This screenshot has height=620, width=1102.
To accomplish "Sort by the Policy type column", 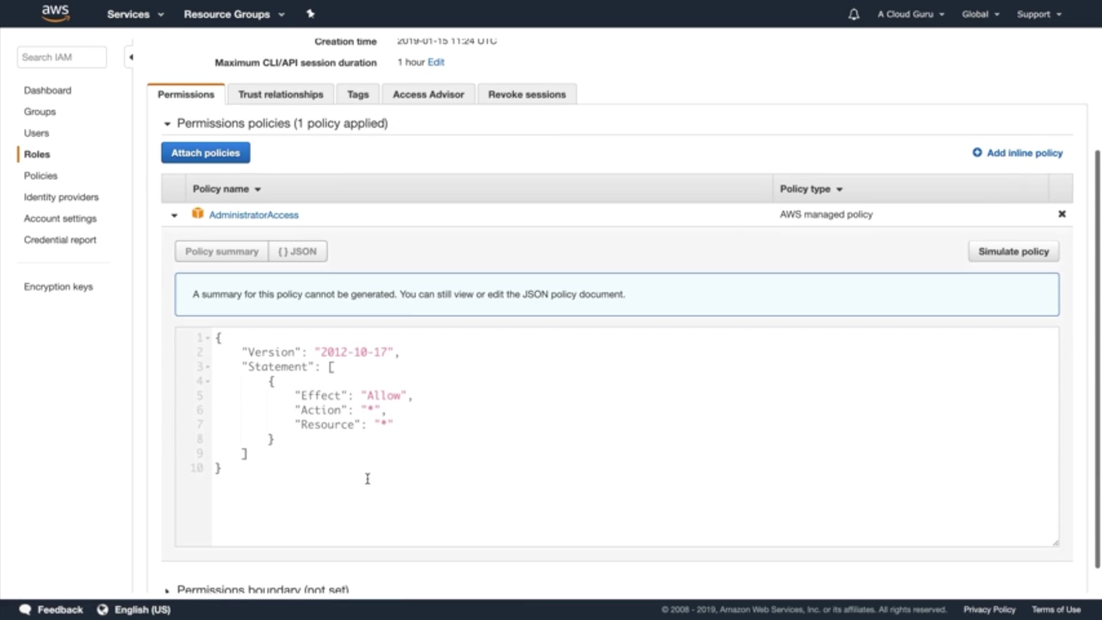I will [x=810, y=189].
